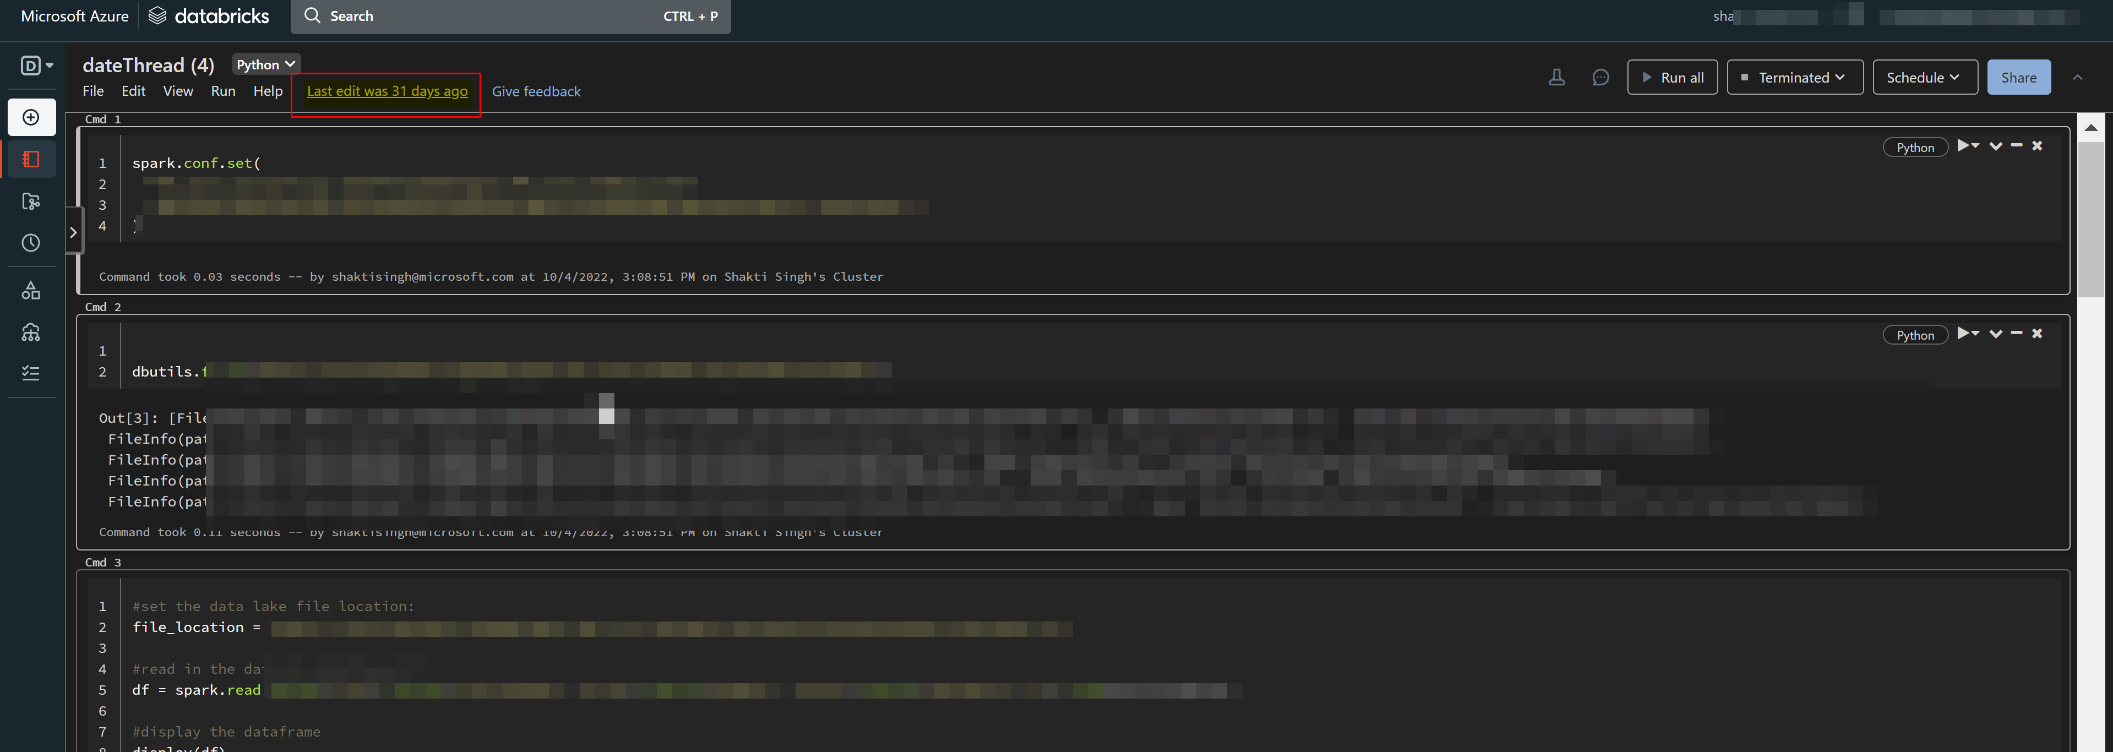Collapse the notebook header with up chevron
Screen dimensions: 2113x752
tap(2078, 77)
